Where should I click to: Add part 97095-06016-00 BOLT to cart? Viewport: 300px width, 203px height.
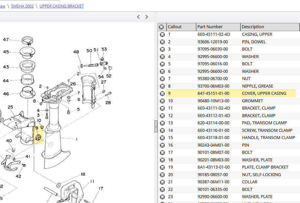click(162, 64)
